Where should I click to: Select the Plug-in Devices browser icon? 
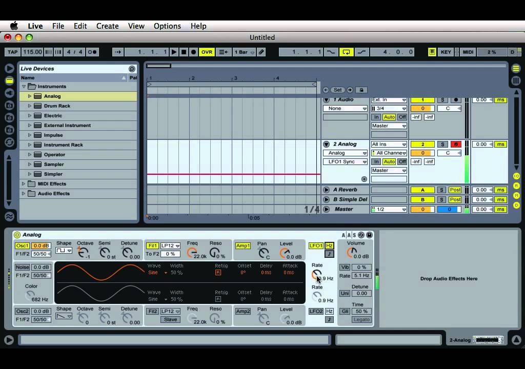tap(9, 93)
